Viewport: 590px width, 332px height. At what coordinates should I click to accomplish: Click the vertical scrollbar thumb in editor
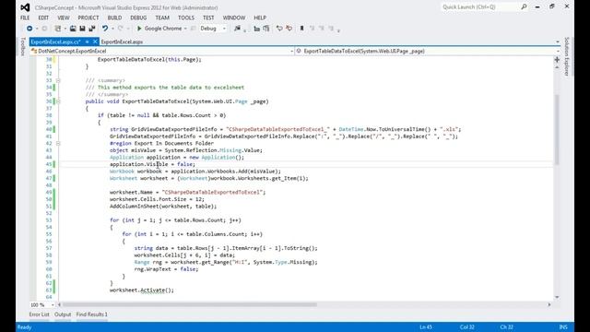click(x=557, y=129)
